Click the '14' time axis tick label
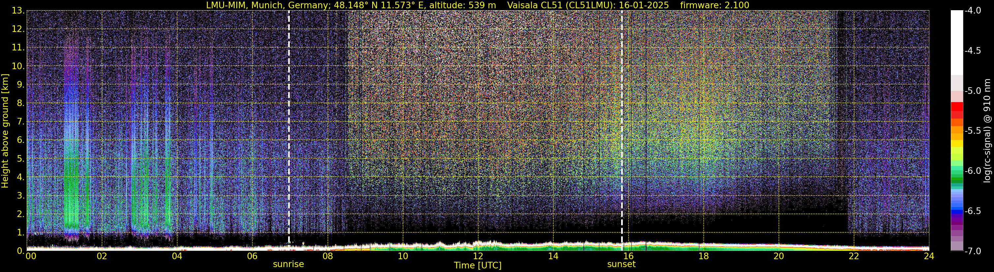The width and height of the screenshot is (994, 272). 553,256
